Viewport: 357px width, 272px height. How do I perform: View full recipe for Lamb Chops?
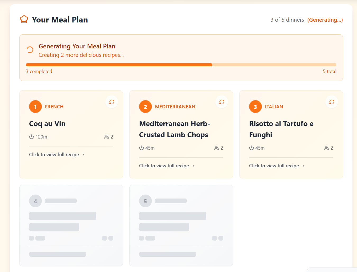(x=167, y=166)
